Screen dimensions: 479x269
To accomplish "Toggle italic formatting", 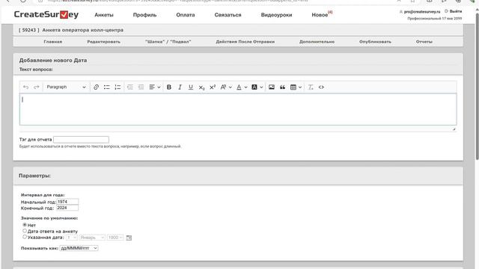I will pos(180,87).
